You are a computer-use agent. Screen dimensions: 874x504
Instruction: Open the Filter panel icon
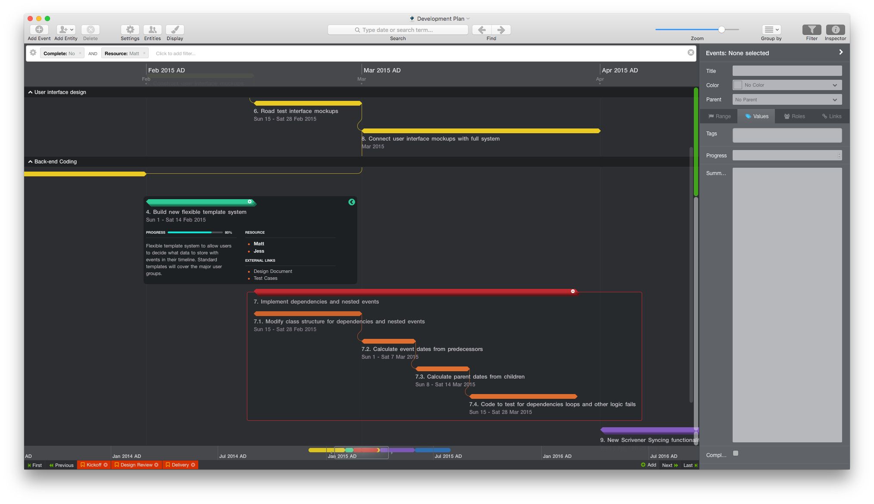(812, 30)
